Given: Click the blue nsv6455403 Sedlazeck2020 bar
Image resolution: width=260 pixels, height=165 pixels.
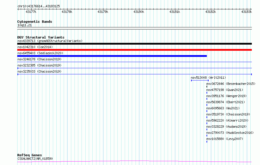Looking at the screenshot, I should 112,56.
